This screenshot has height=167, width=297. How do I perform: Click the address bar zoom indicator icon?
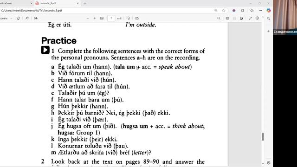click(216, 10)
